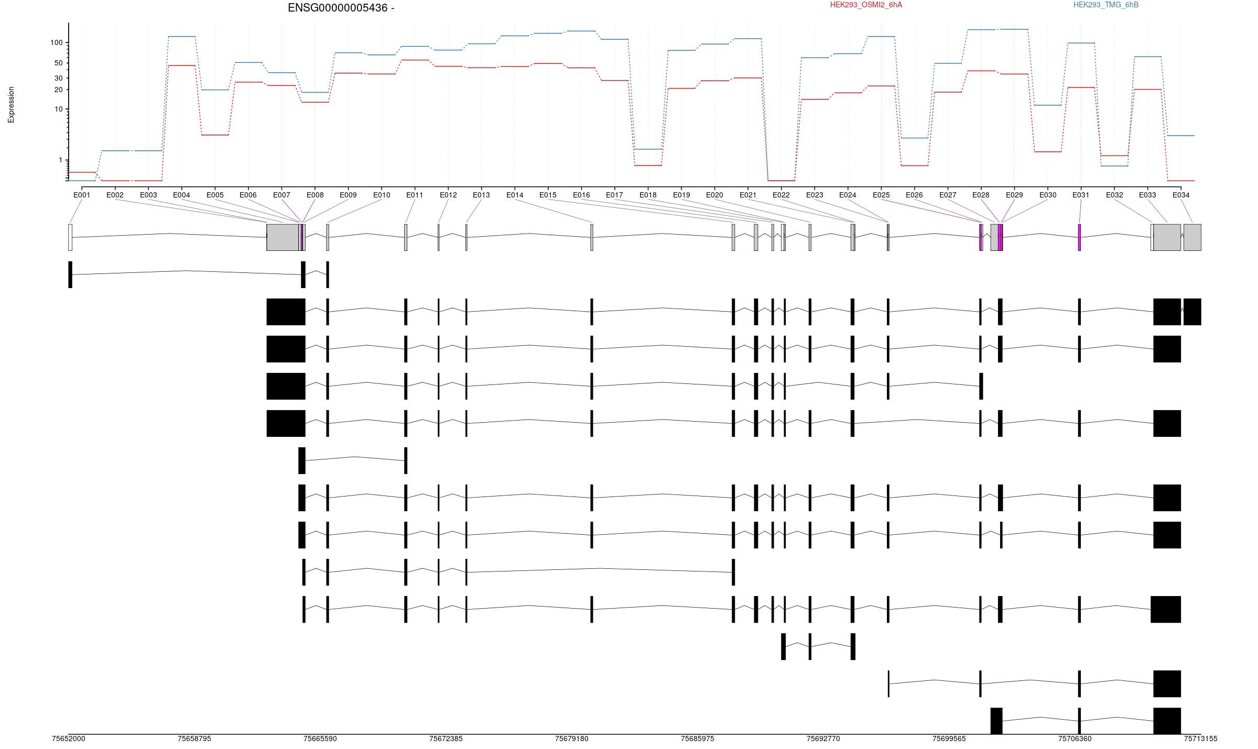Click the red expression line above E028
Viewport: 1258px width, 749px height.
tap(981, 71)
